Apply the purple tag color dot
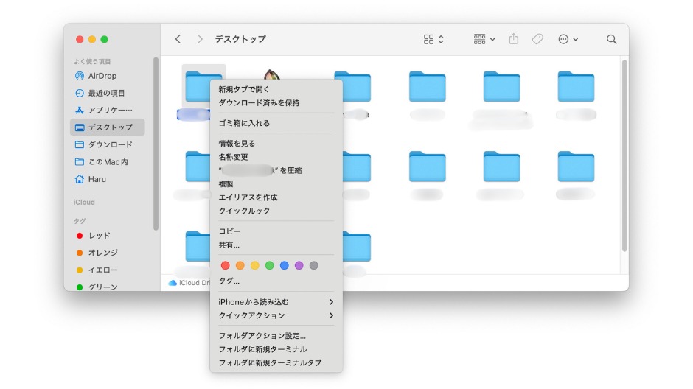The image size is (693, 389). pos(299,265)
